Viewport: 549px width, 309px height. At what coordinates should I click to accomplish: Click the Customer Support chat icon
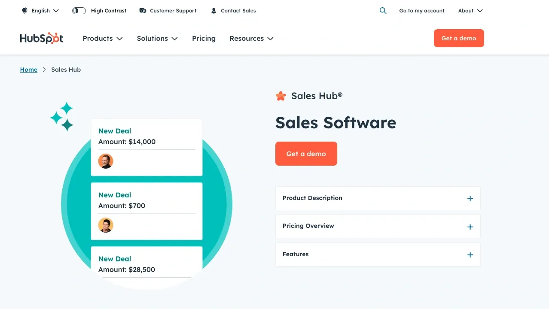pyautogui.click(x=143, y=11)
